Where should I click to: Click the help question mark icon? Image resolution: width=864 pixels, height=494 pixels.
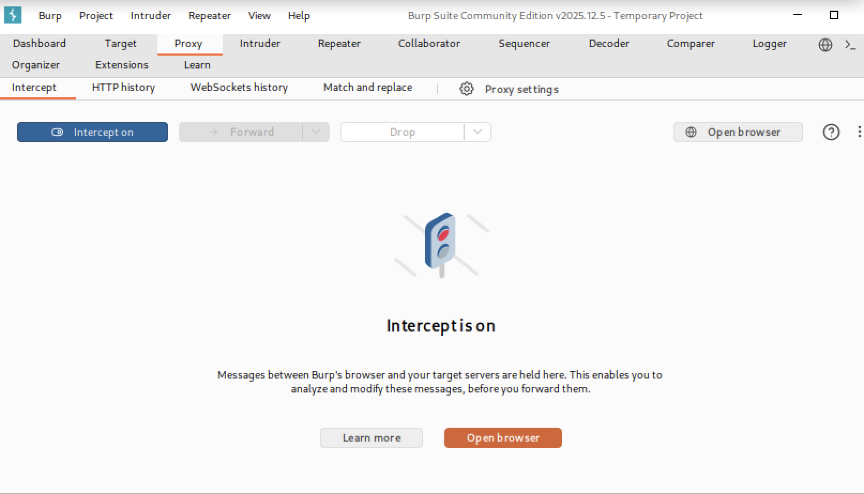click(831, 132)
